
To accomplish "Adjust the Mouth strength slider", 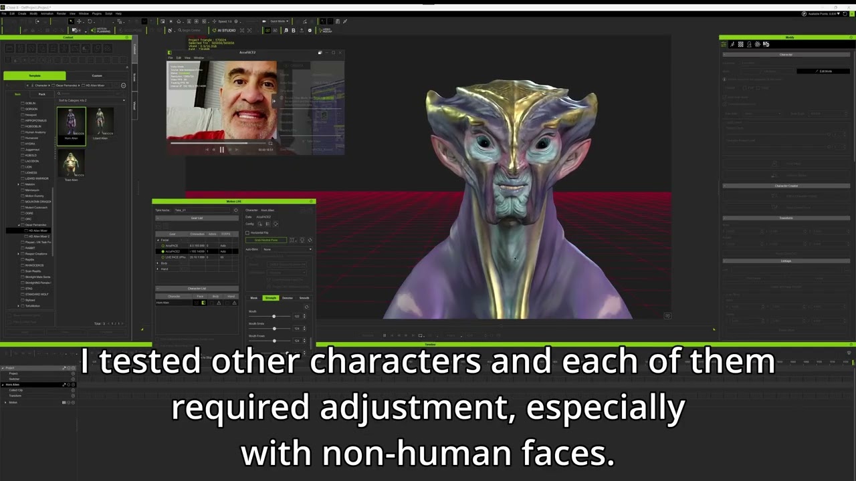I will tap(274, 316).
